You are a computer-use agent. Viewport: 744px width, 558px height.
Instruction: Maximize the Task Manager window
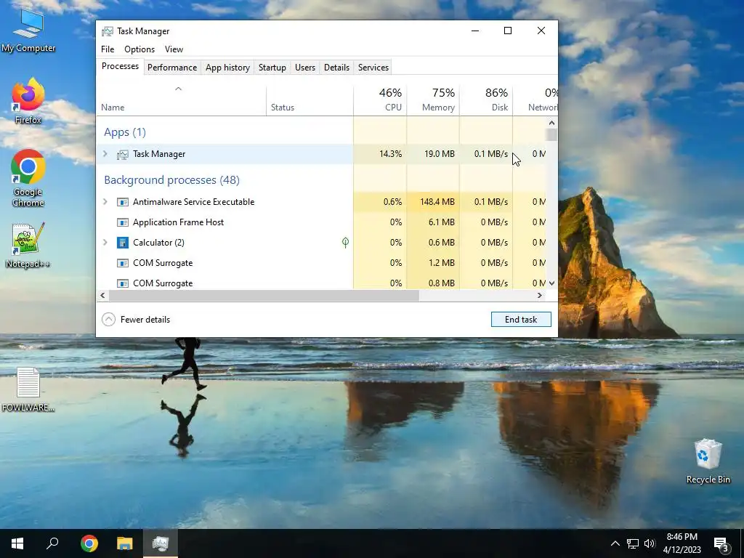tap(508, 31)
